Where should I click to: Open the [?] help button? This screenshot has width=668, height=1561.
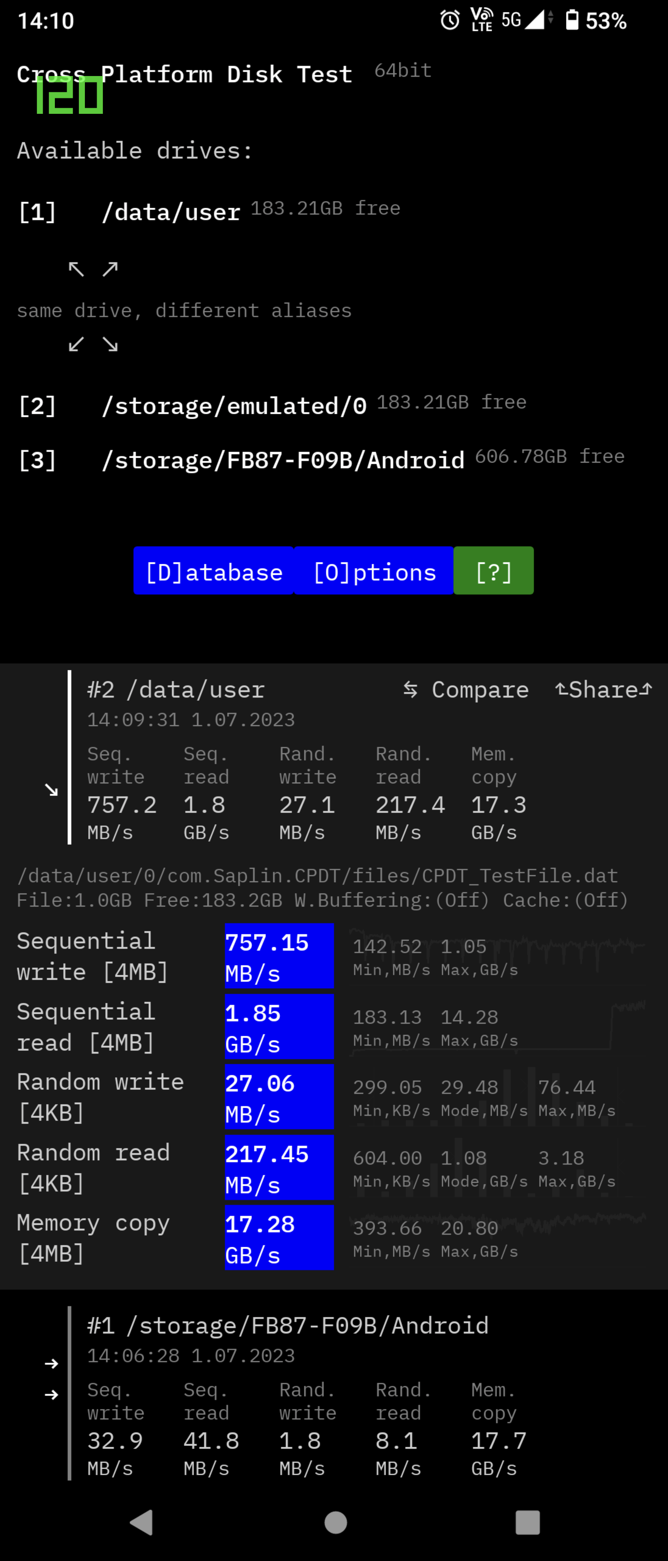coord(494,571)
